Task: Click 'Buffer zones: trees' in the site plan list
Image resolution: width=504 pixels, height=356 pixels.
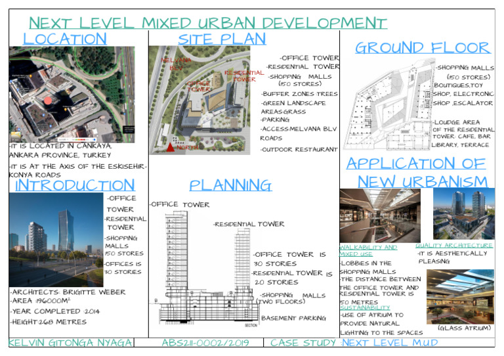Action: 299,94
